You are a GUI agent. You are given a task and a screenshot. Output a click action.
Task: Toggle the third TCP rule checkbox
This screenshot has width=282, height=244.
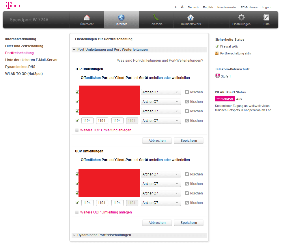click(x=77, y=111)
